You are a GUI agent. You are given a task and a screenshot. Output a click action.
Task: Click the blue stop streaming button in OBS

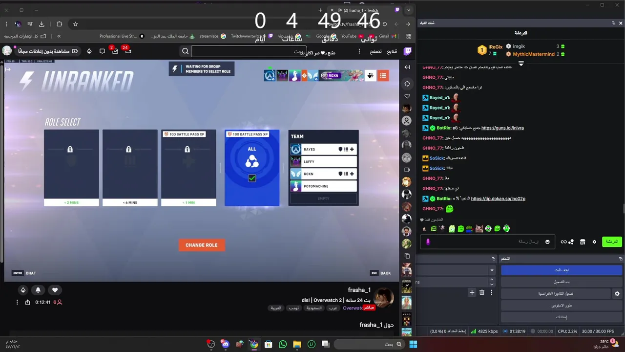coord(562,270)
